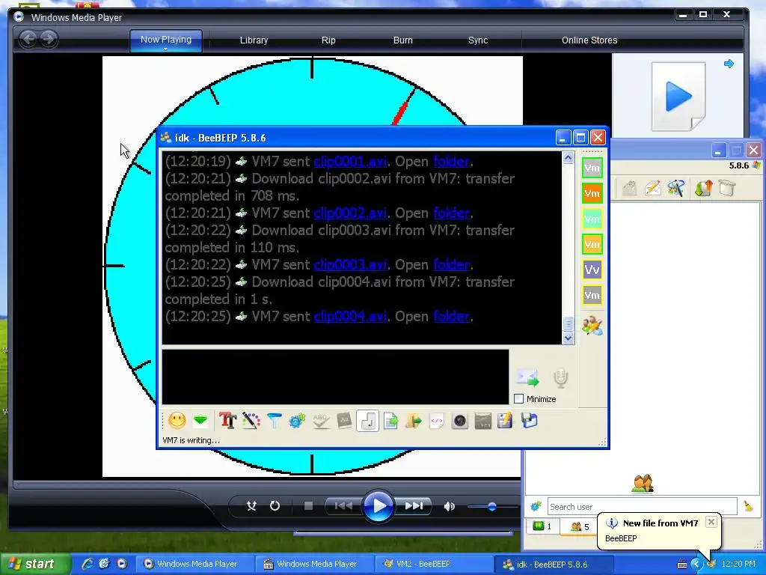Open the Online Stores tab
The image size is (766, 575).
589,40
